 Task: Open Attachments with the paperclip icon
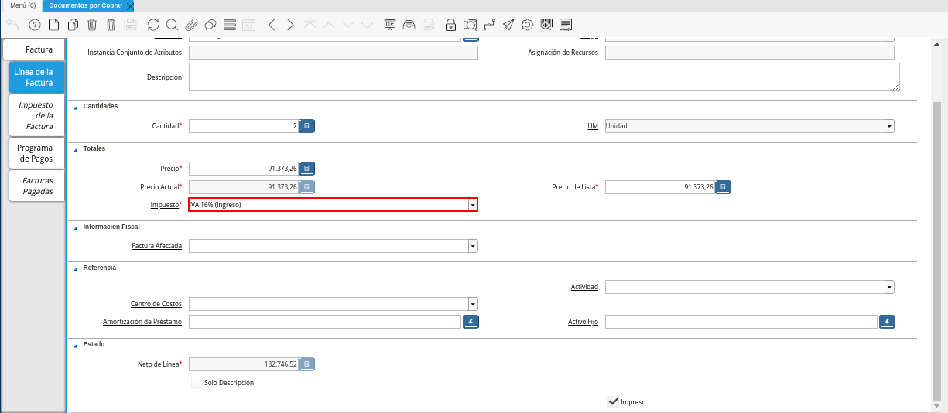(191, 25)
